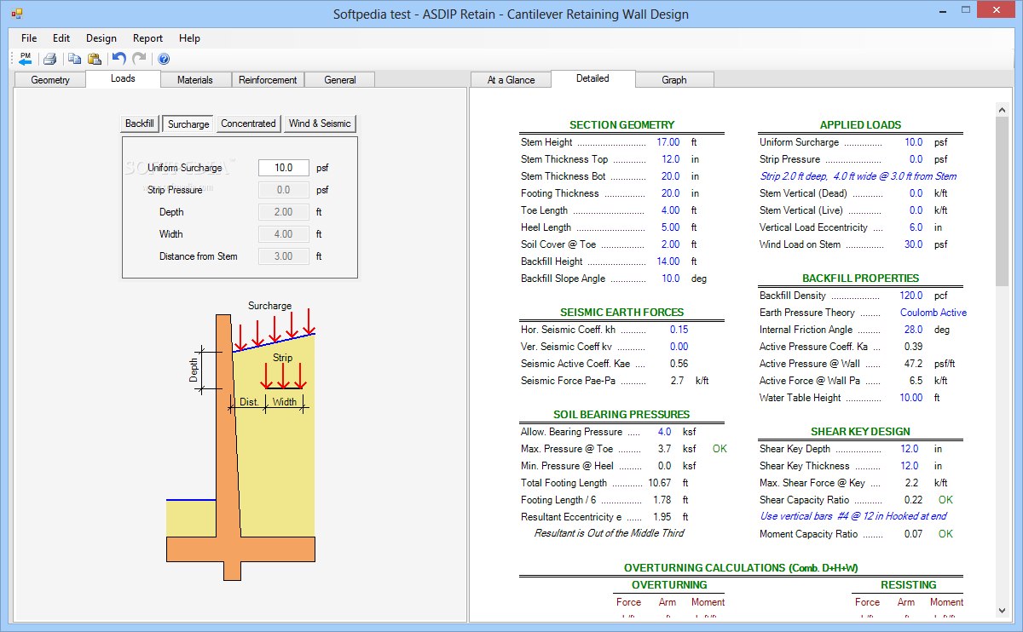Screen dimensions: 1023x632
Task: Click the strip Depth input field
Action: [284, 212]
